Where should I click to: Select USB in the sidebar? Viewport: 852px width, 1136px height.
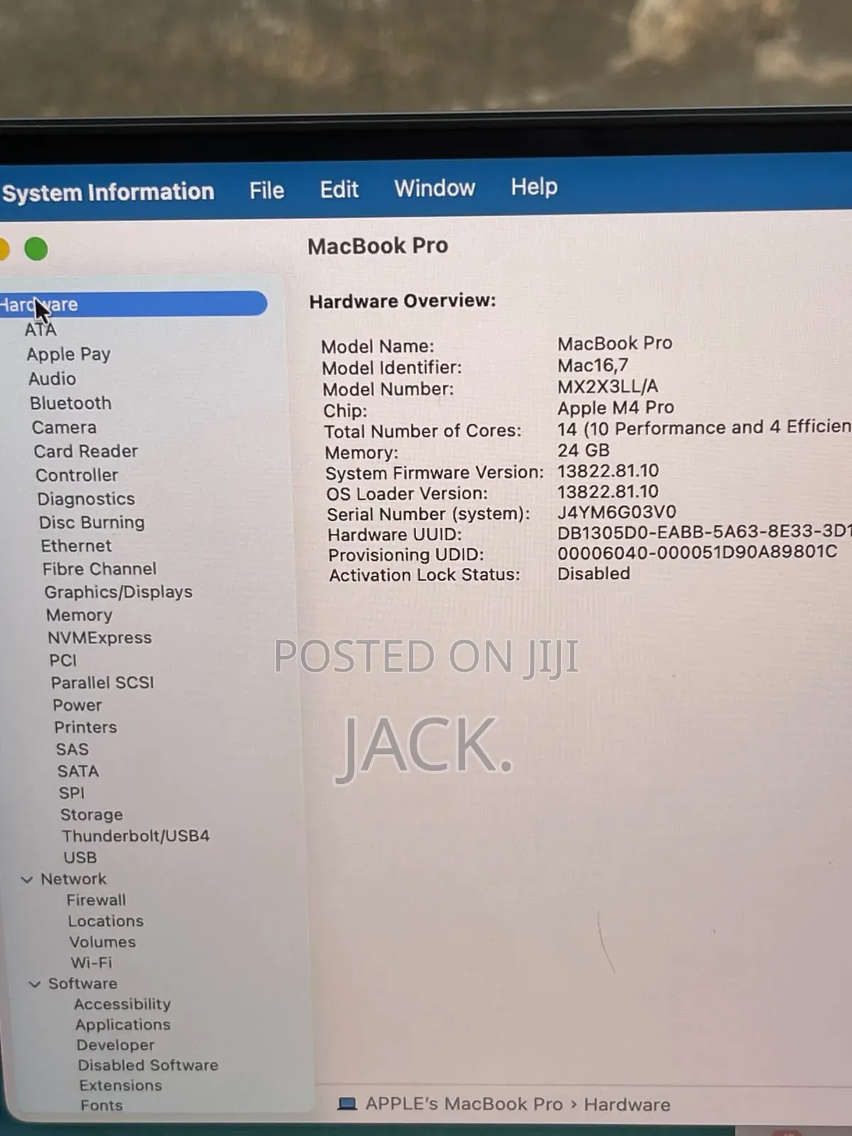(x=80, y=858)
